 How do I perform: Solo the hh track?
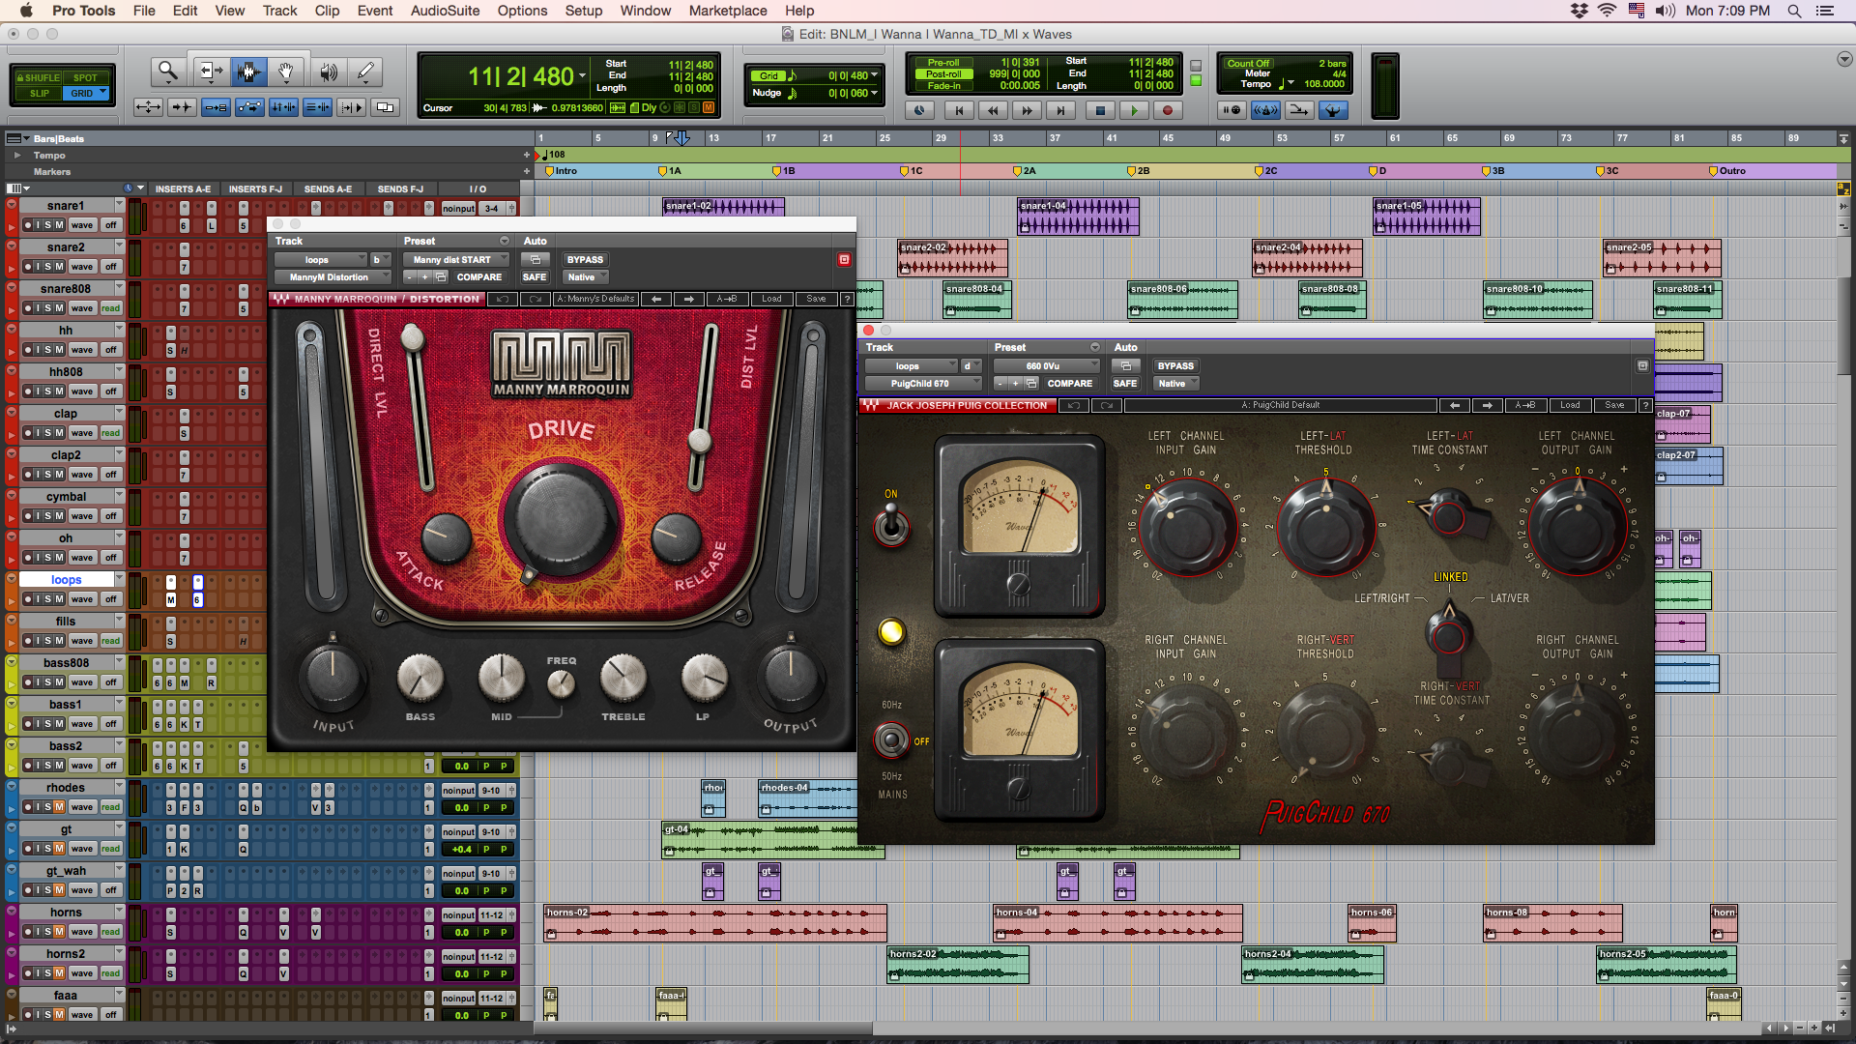click(x=47, y=350)
